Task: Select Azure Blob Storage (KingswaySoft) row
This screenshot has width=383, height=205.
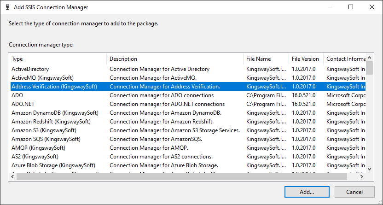Action: [x=188, y=165]
